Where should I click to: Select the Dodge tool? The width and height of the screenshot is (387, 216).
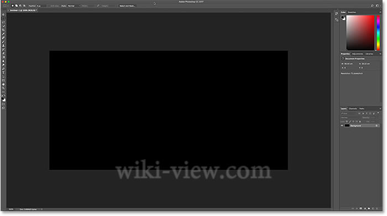pos(3,65)
